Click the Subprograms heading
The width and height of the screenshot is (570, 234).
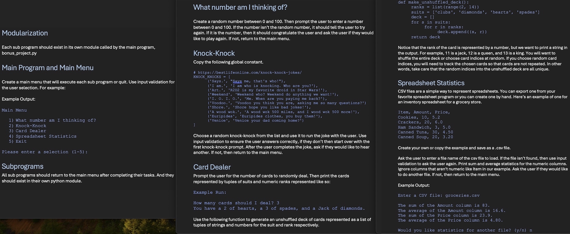point(23,166)
